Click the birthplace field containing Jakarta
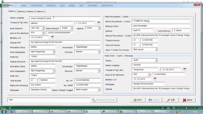 51,23
